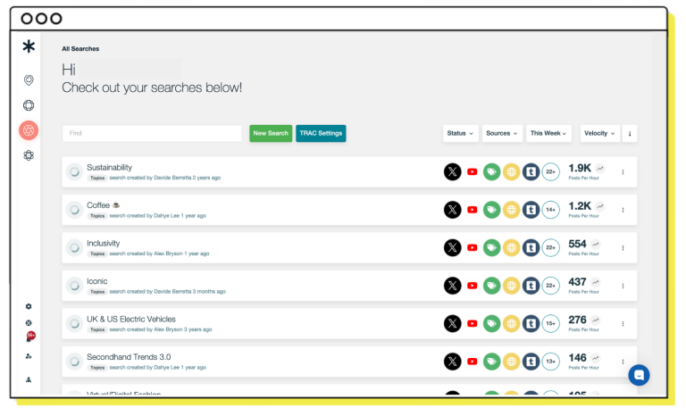
Task: Click the yellow globe icon for Secondhand Trends 3.0
Action: pos(511,362)
